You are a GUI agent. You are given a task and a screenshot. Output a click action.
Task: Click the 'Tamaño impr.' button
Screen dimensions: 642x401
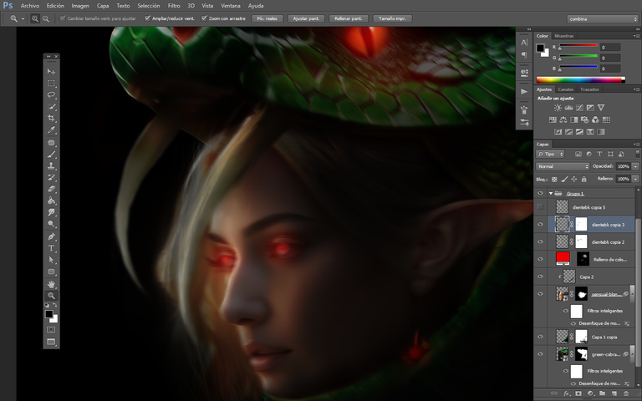(x=392, y=18)
